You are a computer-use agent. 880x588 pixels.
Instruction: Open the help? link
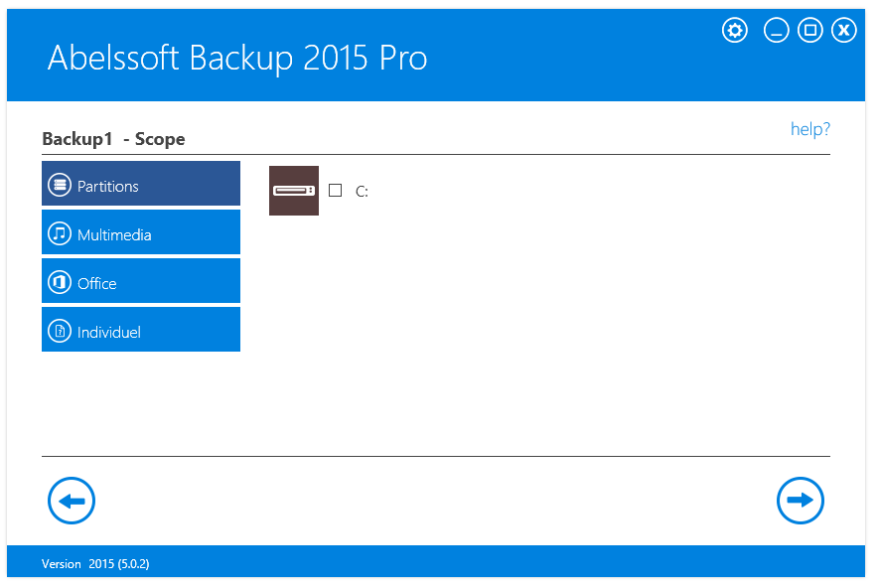point(809,129)
